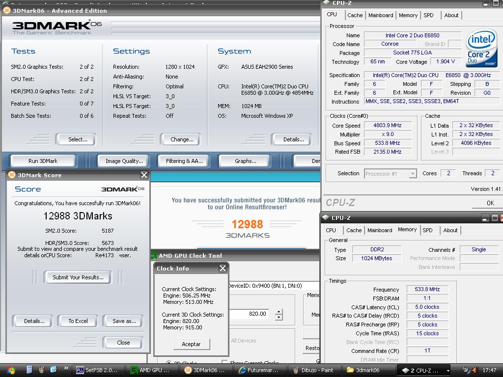Viewport: 503px width, 377px height.
Task: Click the DeviceID 0x9400 device field
Action: pyautogui.click(x=274, y=286)
